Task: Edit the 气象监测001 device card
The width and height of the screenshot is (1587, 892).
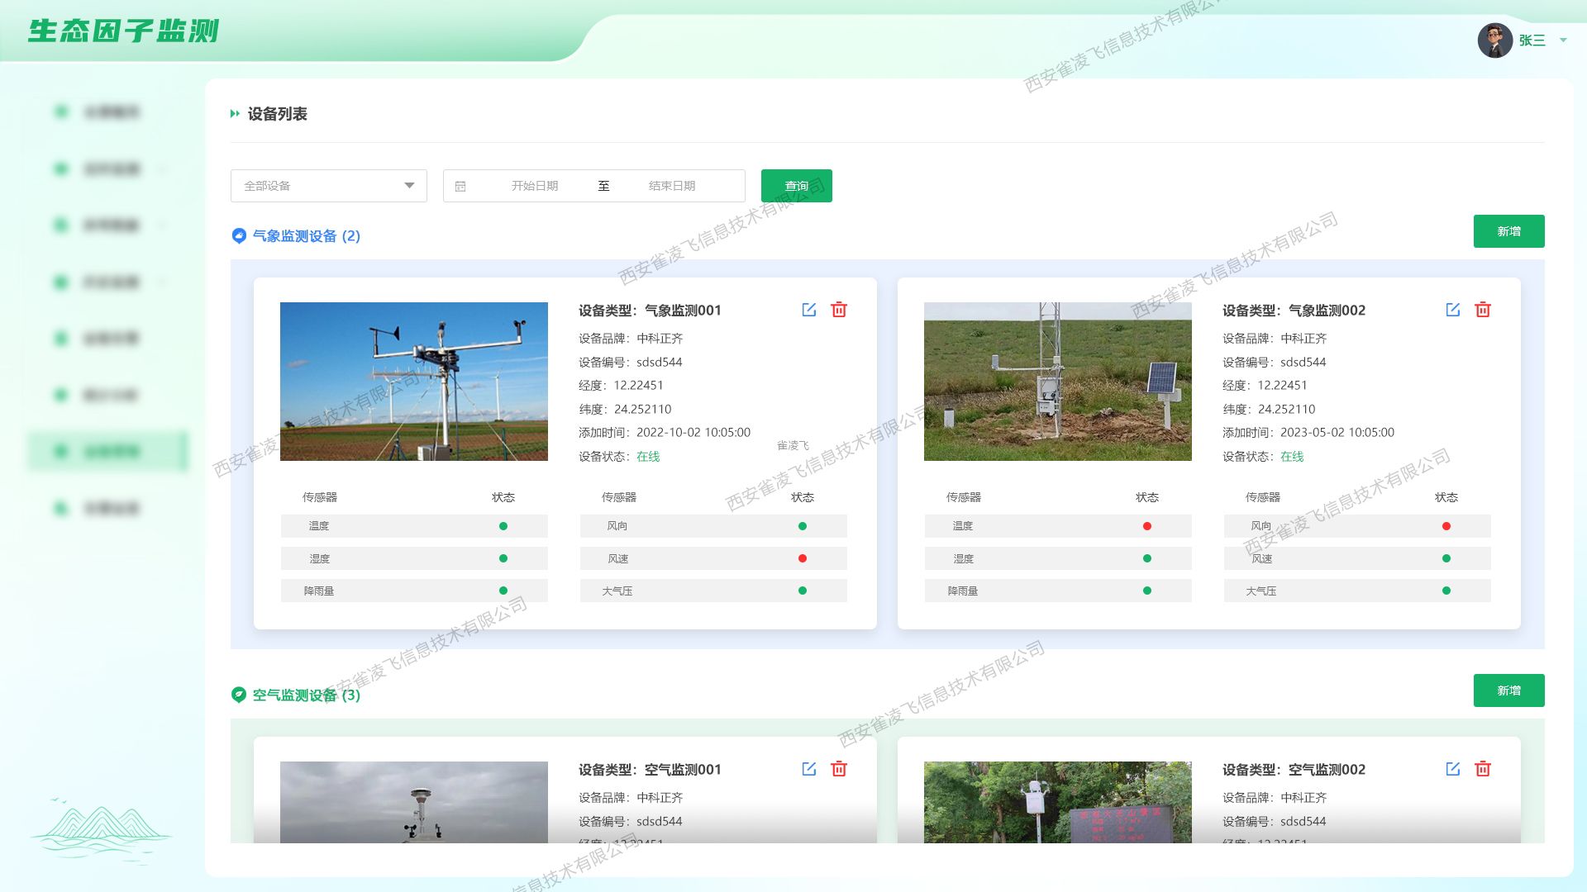Action: (808, 310)
